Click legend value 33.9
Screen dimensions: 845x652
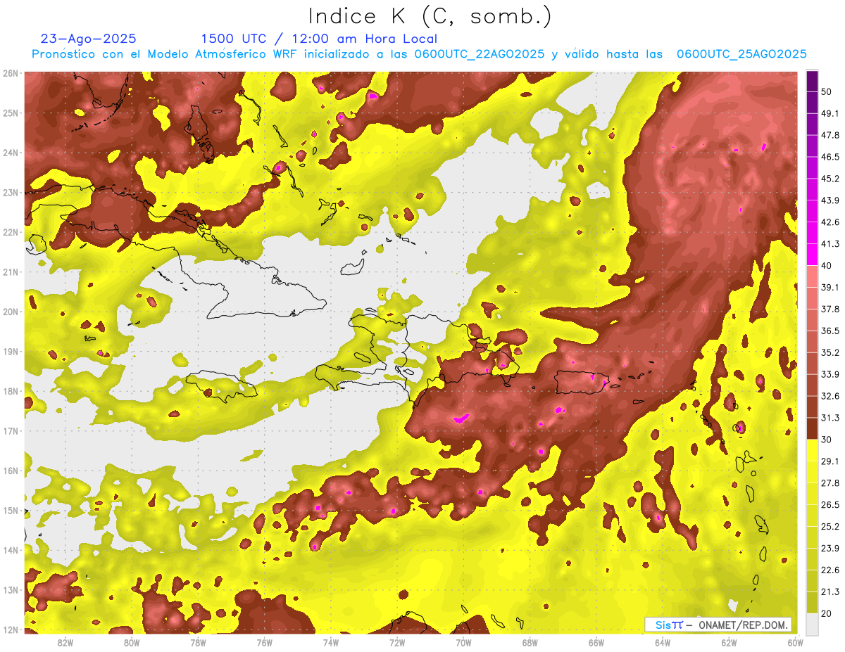tap(830, 374)
